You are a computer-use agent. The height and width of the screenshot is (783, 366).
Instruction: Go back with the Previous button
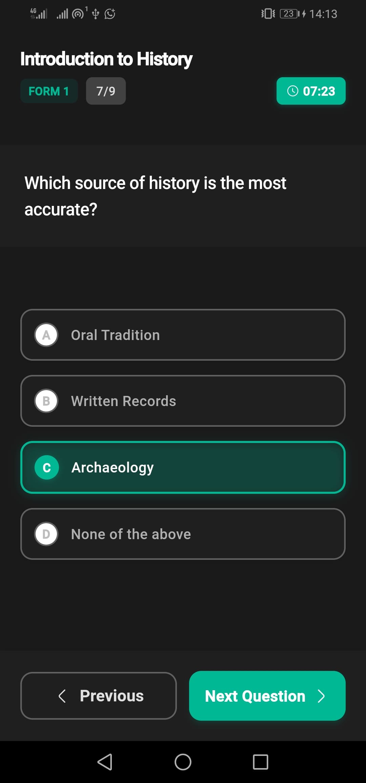[98, 696]
